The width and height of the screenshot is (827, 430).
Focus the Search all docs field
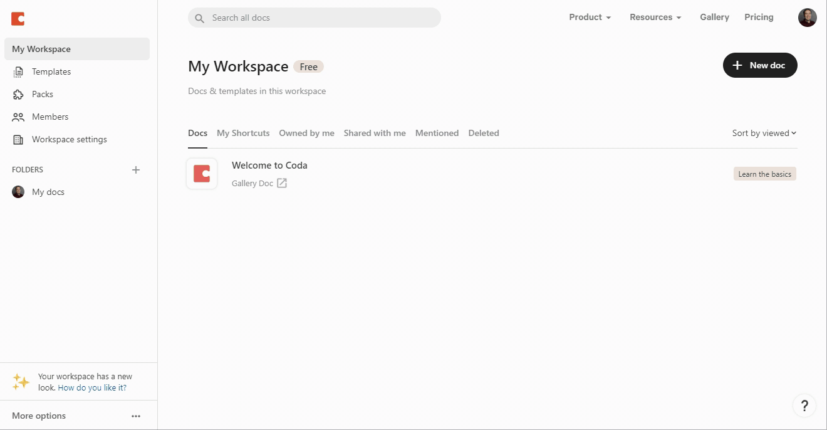coord(315,18)
